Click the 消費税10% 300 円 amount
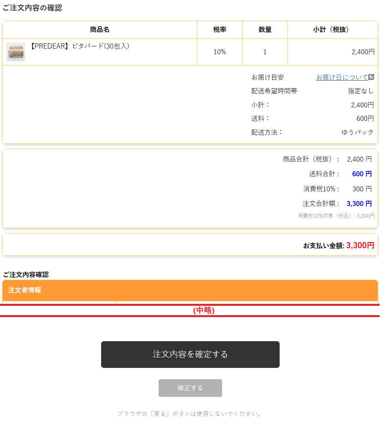Screen dimensions: 383x421 362,189
